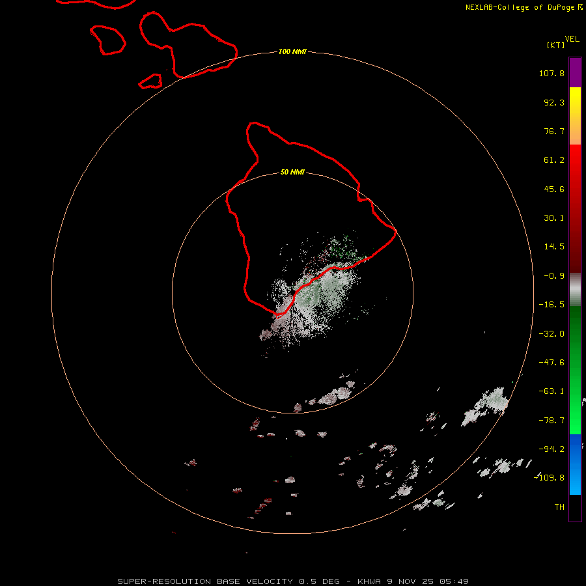Image resolution: width=586 pixels, height=586 pixels.
Task: Click the [KT] units label
Action: pos(555,45)
